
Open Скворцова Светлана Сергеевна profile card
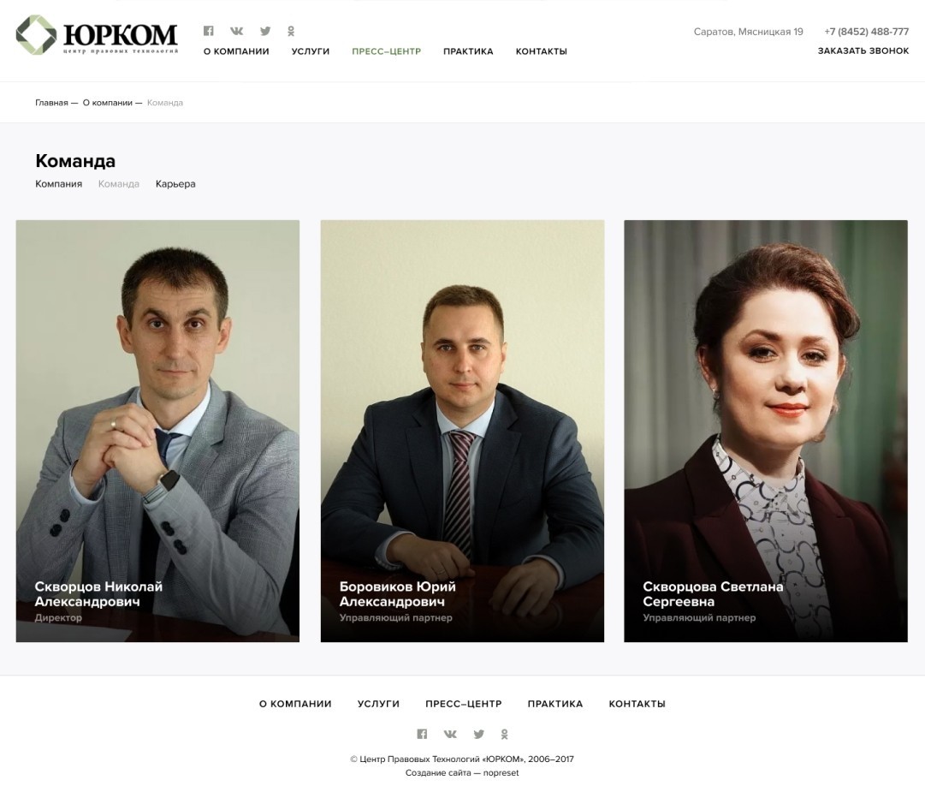[x=766, y=431]
